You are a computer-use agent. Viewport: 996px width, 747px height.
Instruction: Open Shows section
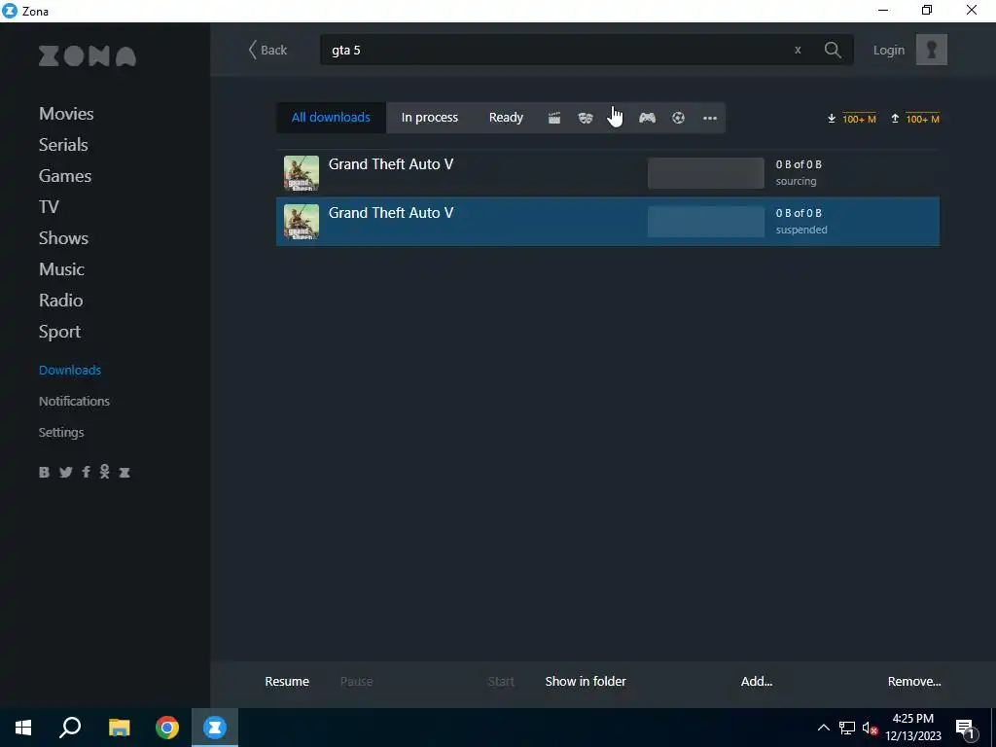(x=63, y=237)
